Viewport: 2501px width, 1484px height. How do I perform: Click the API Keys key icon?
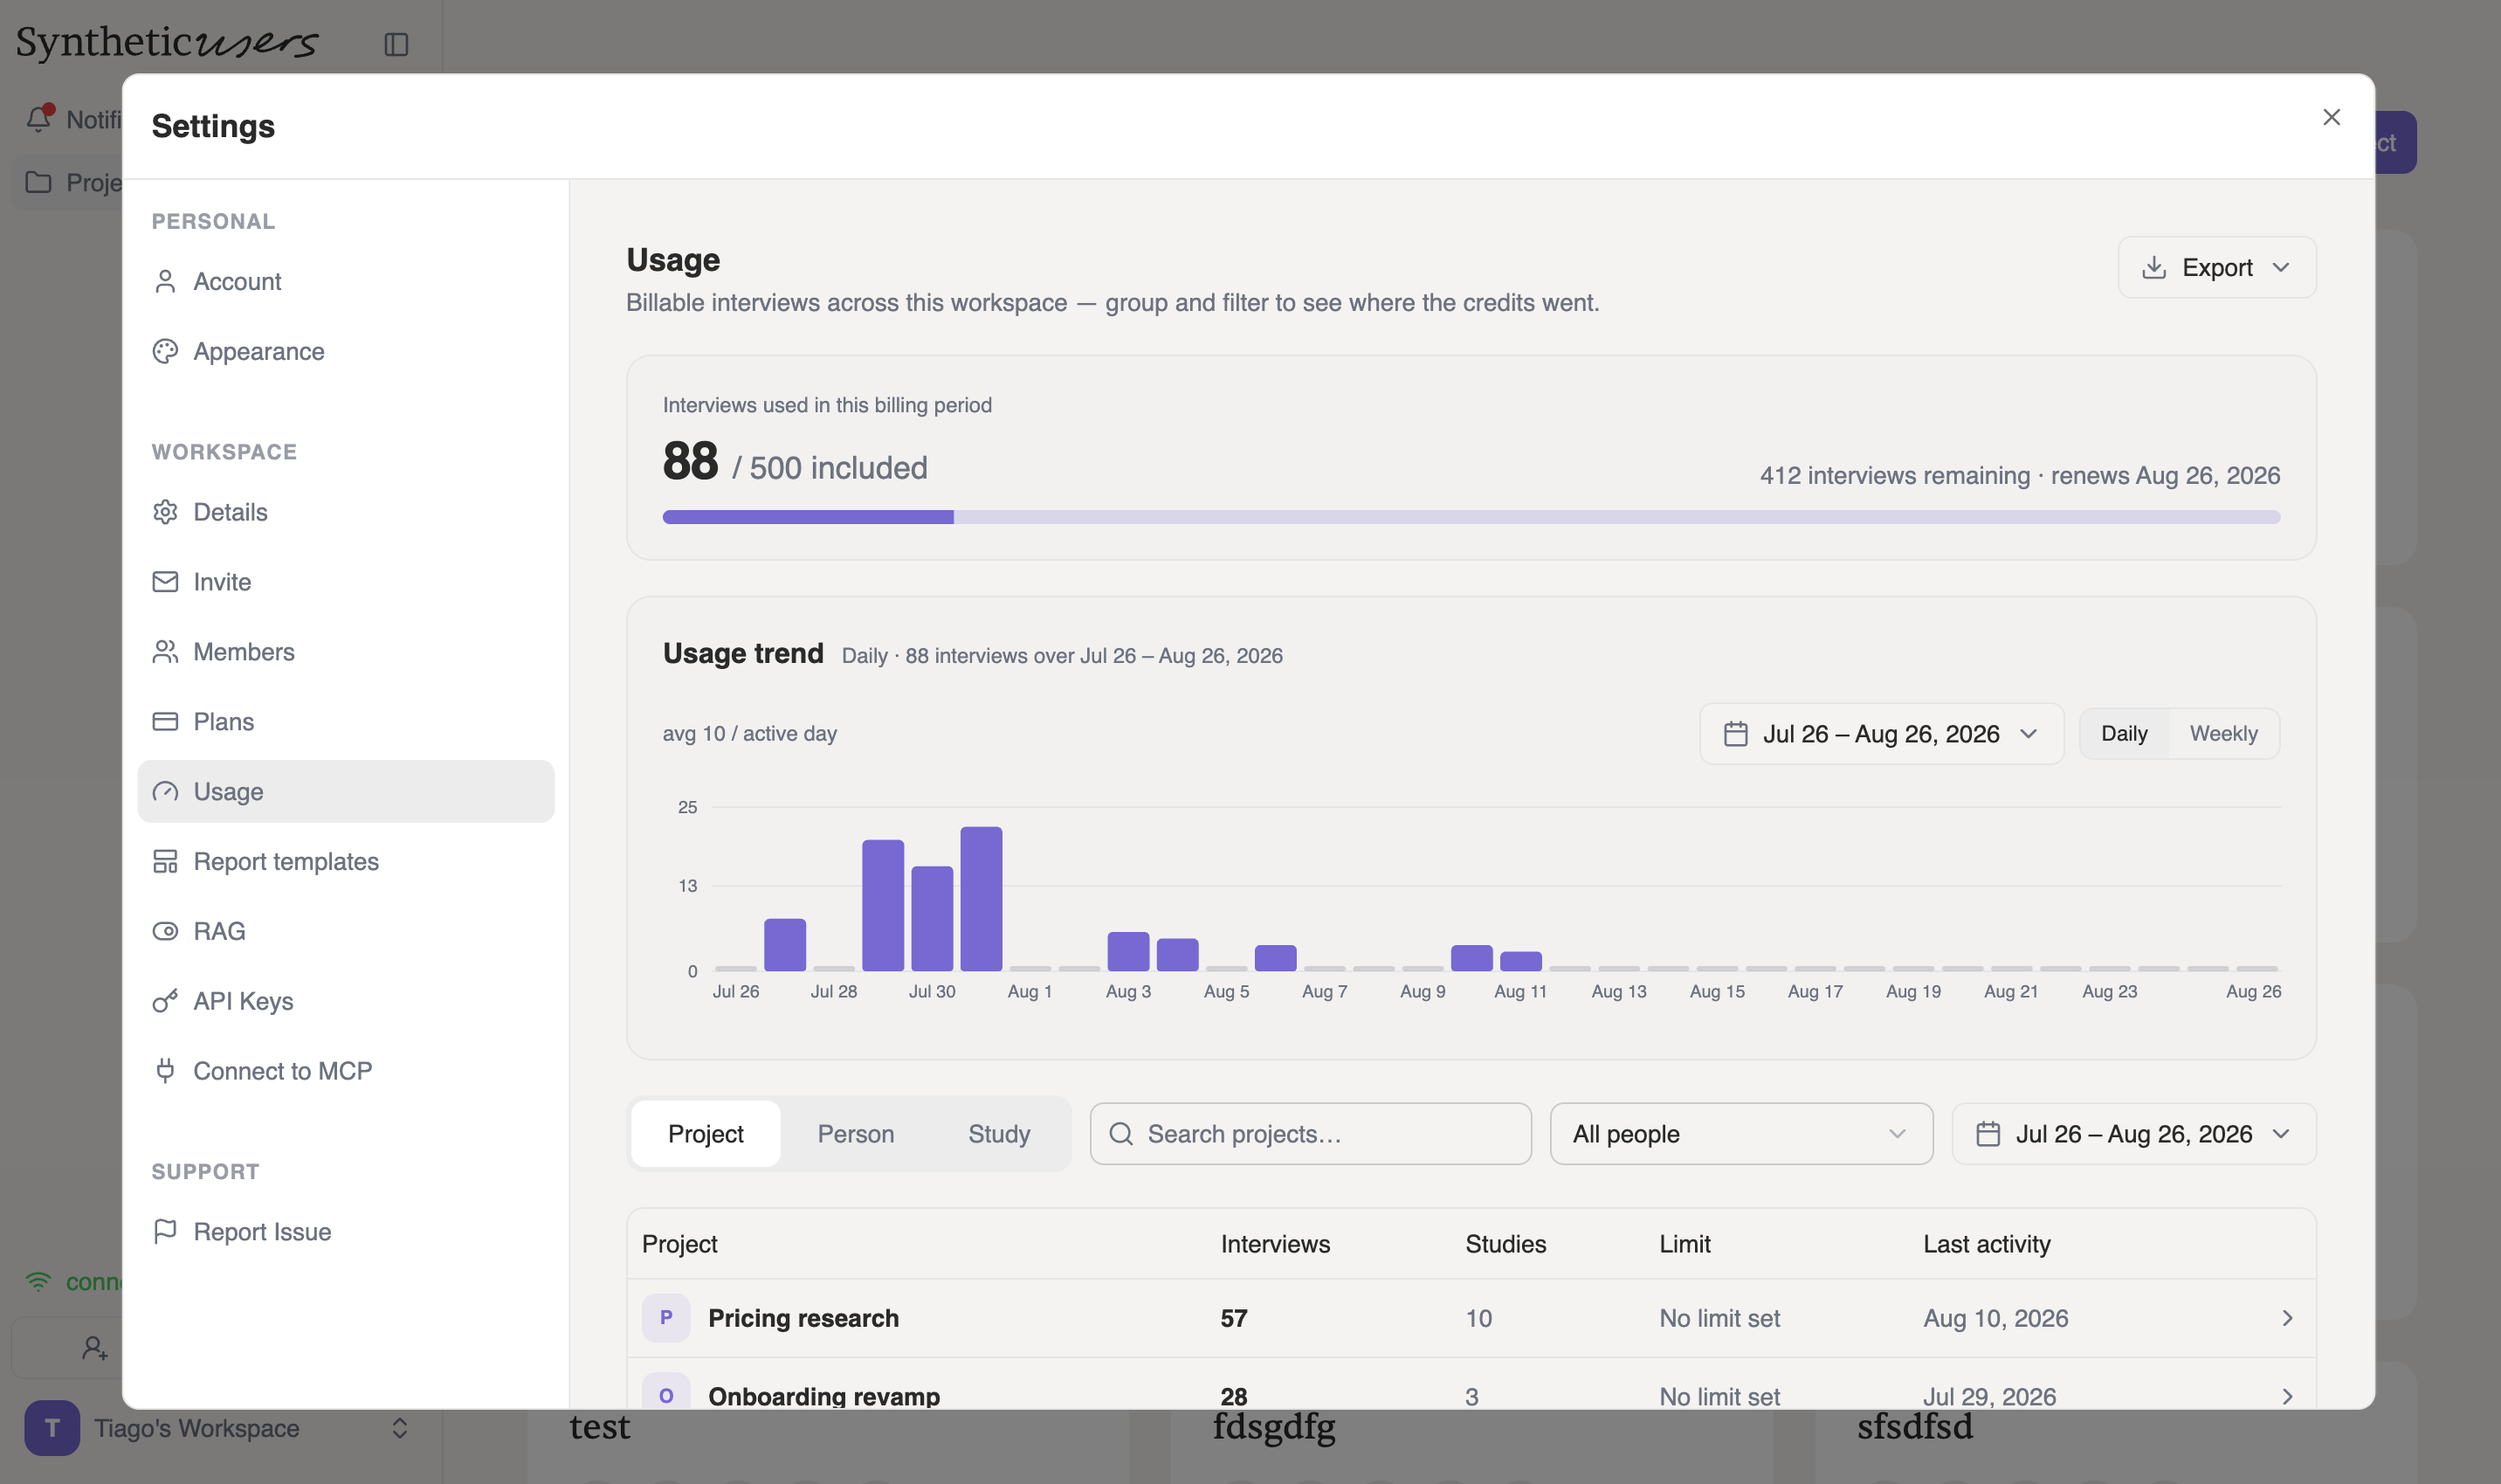pos(165,1001)
